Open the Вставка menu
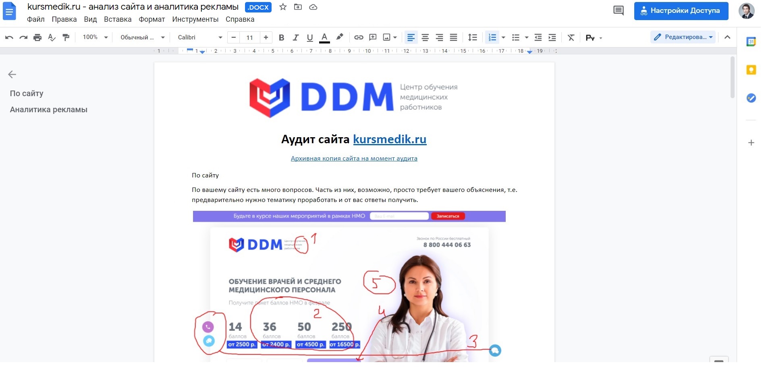The image size is (764, 379). point(118,19)
